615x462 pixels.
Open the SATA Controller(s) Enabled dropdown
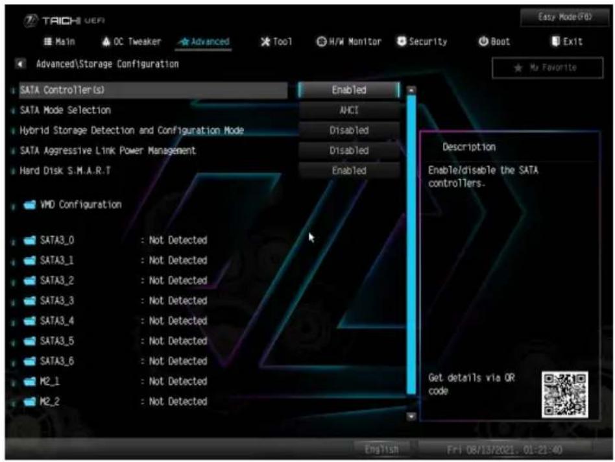tap(349, 90)
